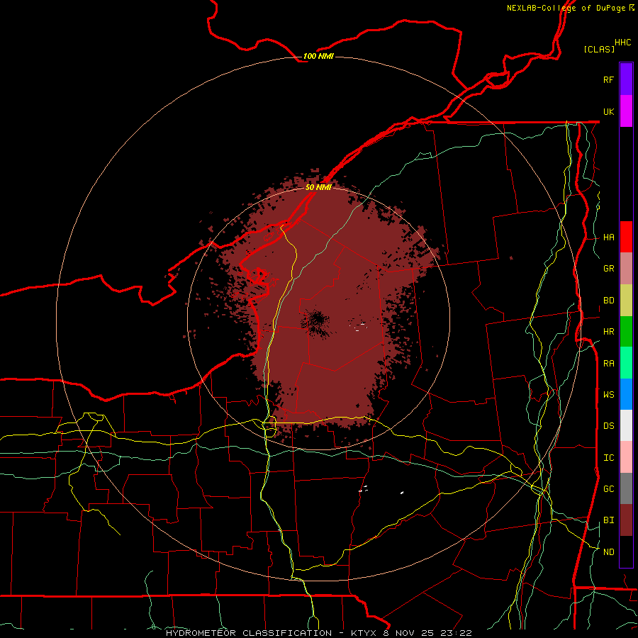Click the "NEXLAB-College of DuPage" header text
Viewport: 638px width, 638px height.
566,8
